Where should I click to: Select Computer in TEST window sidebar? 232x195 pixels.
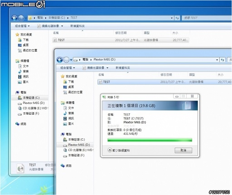coord(21,92)
